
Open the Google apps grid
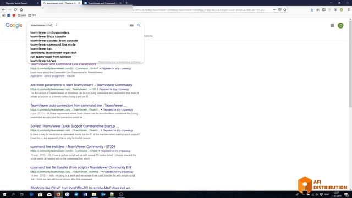[x=332, y=25]
